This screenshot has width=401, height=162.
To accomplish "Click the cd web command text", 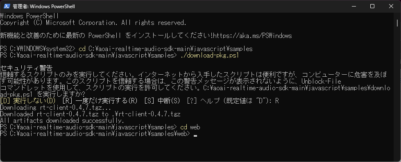I will [190, 127].
